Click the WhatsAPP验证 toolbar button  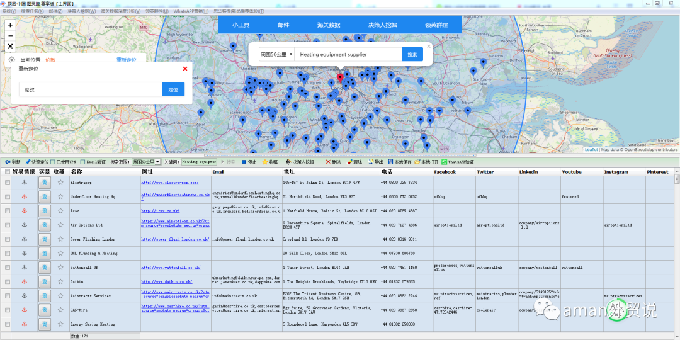click(x=458, y=162)
